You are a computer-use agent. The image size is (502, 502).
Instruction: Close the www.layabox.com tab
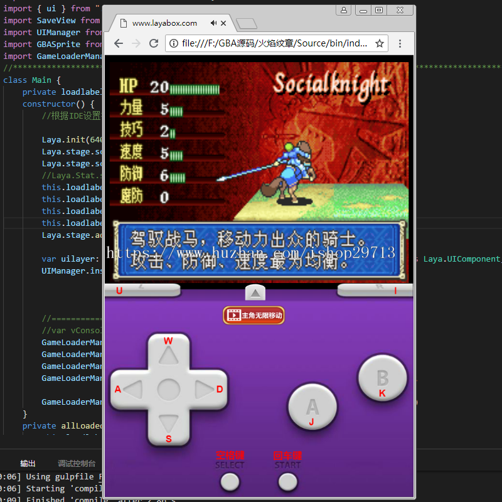point(223,23)
